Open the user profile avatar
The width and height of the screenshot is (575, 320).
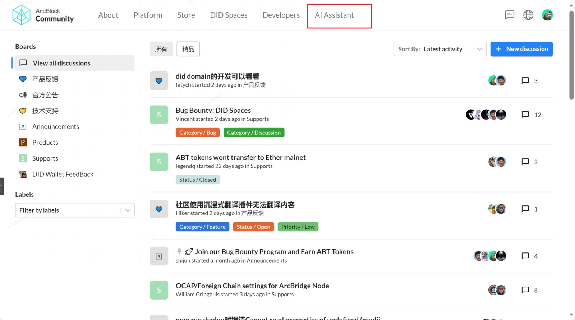(547, 15)
